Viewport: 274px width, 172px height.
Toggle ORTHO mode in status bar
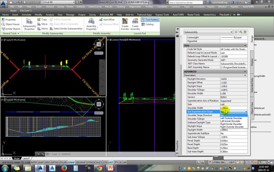tap(55, 162)
